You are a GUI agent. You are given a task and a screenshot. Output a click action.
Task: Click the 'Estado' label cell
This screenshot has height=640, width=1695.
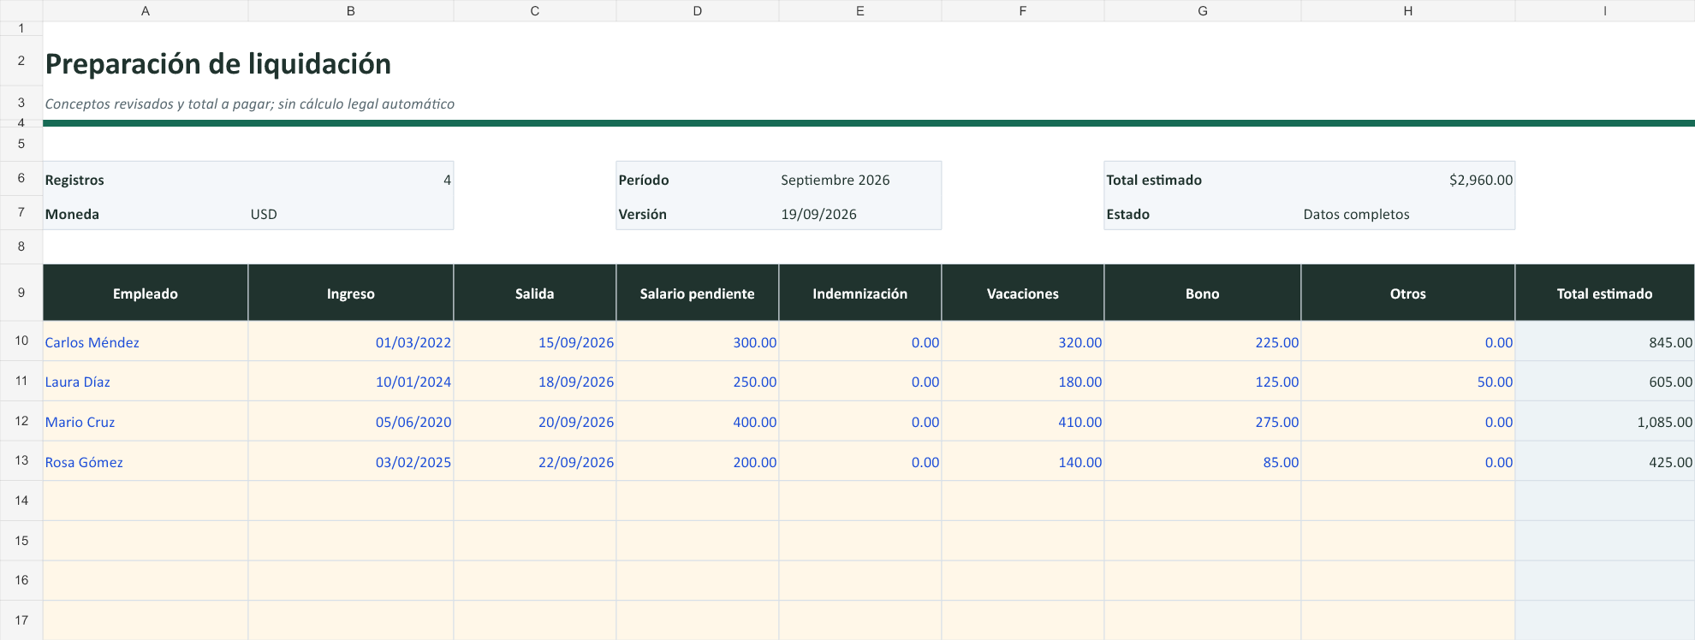tap(1203, 214)
